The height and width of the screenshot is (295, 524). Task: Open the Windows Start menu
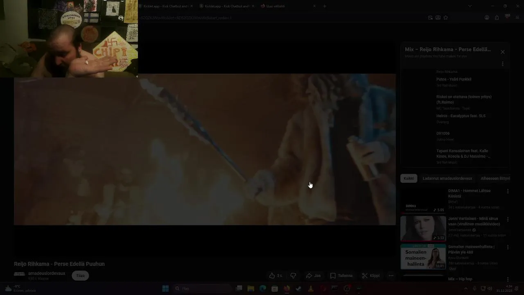click(165, 288)
